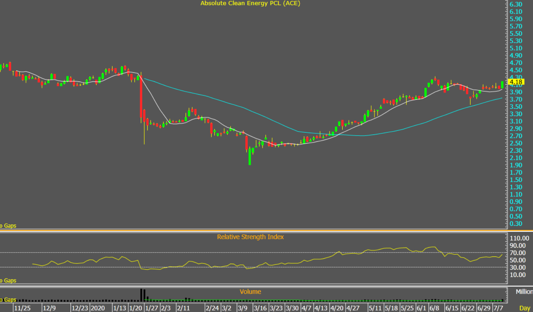Click the Million volume unit label
The image size is (533, 312).
click(x=524, y=292)
